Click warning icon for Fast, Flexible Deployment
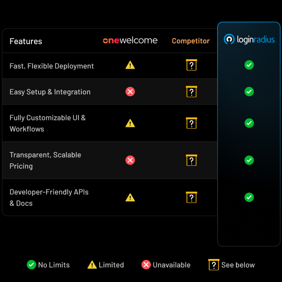 click(x=130, y=65)
